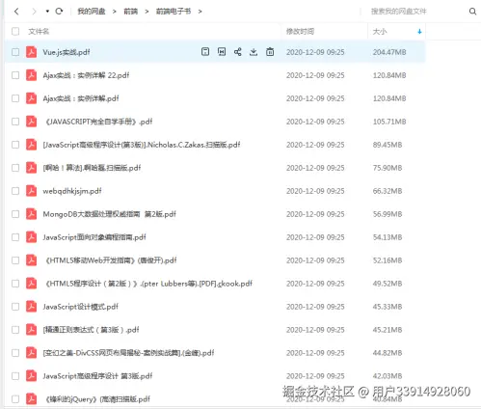The height and width of the screenshot is (409, 481).
Task: Click the 66.32MB size value
Action: (x=387, y=191)
